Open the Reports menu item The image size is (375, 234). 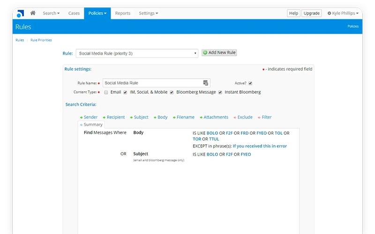123,13
